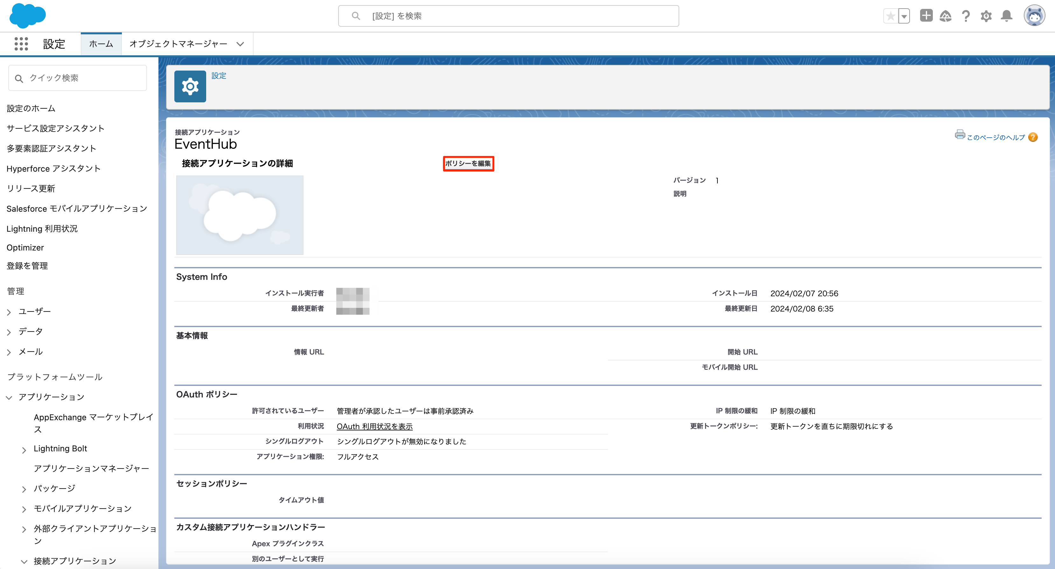Open the setup gear menu icon
1055x569 pixels.
pyautogui.click(x=986, y=16)
